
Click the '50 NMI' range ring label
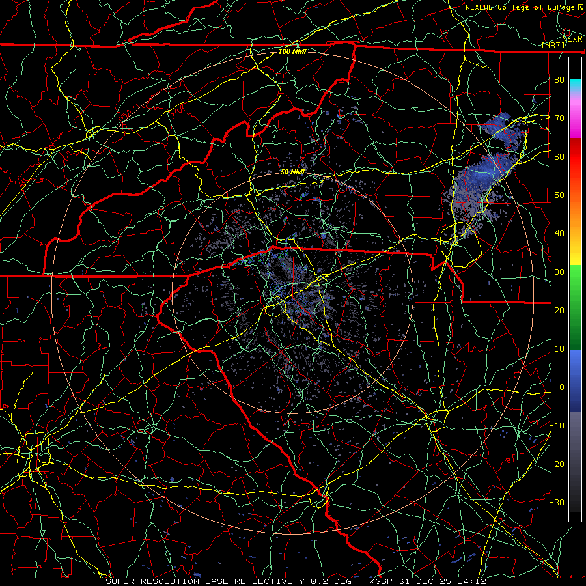click(292, 173)
